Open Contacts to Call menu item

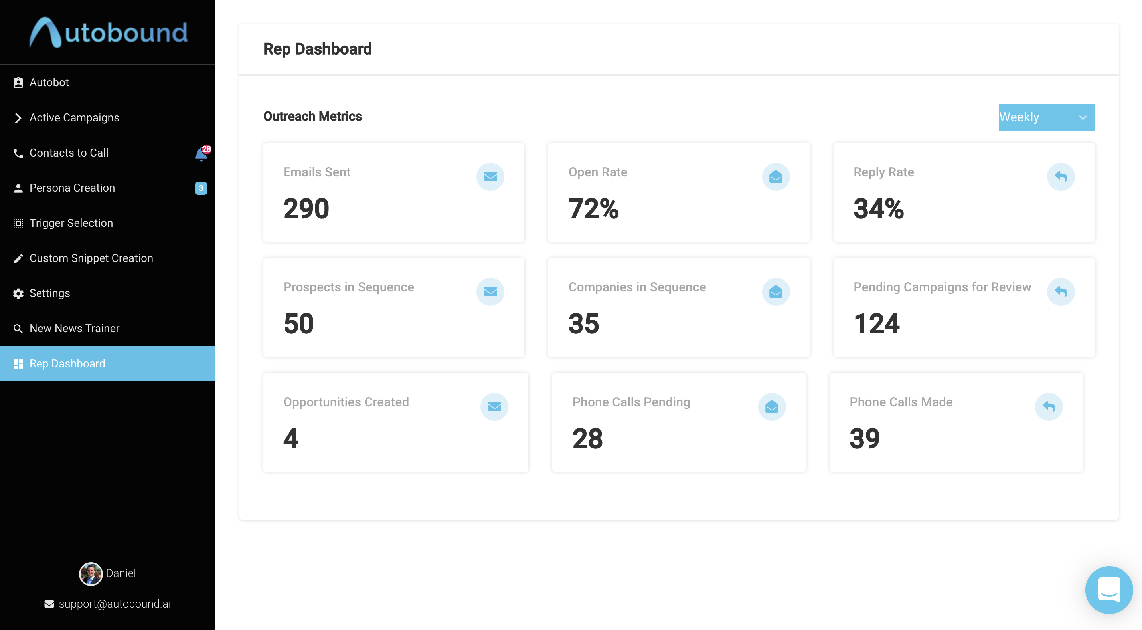click(x=69, y=153)
